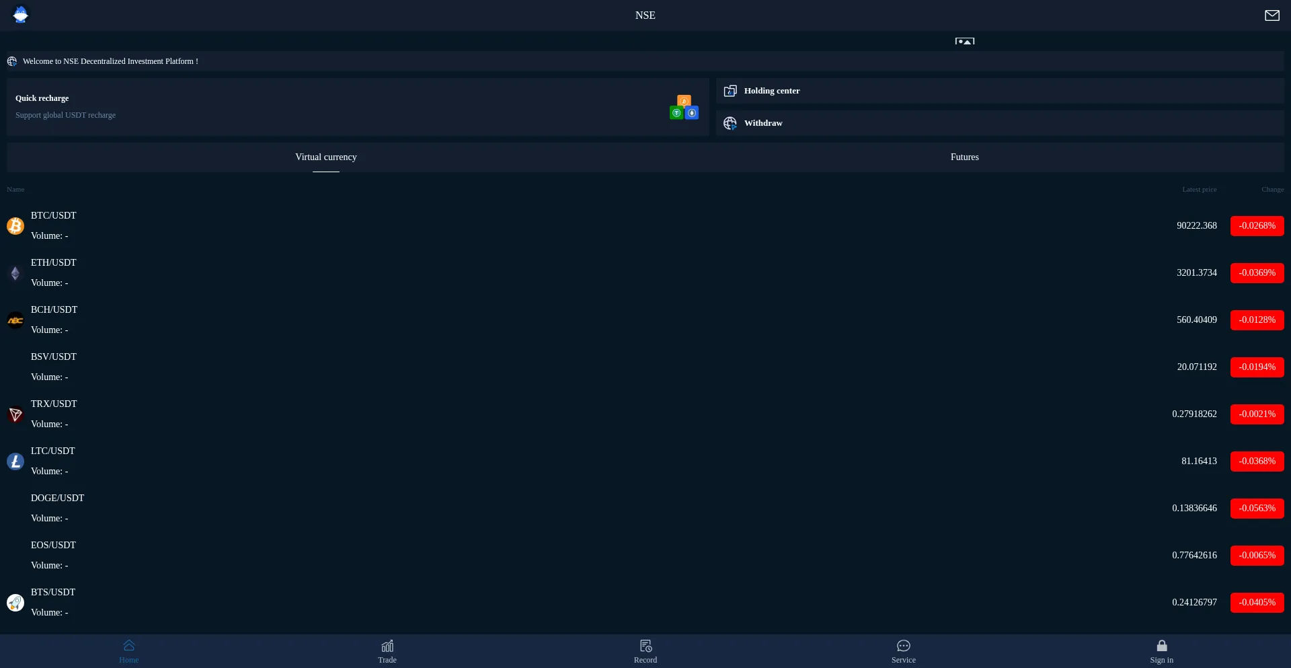Open Service chat in bottom navigation
The image size is (1291, 668).
pos(904,651)
